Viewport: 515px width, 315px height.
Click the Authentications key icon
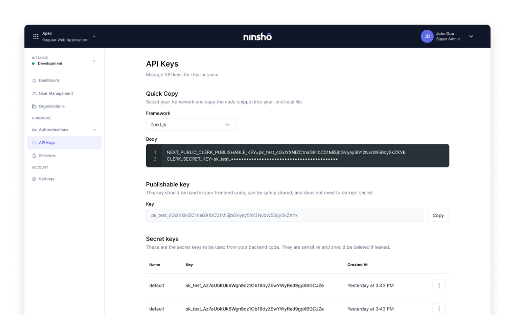click(x=34, y=130)
